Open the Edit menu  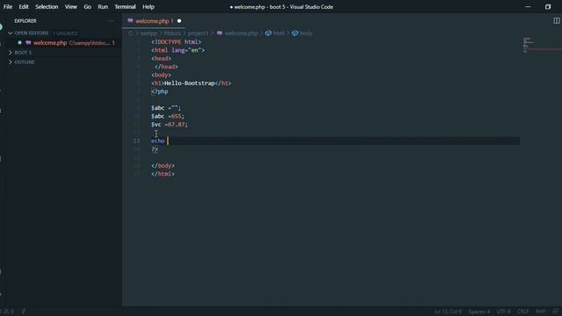pos(24,7)
